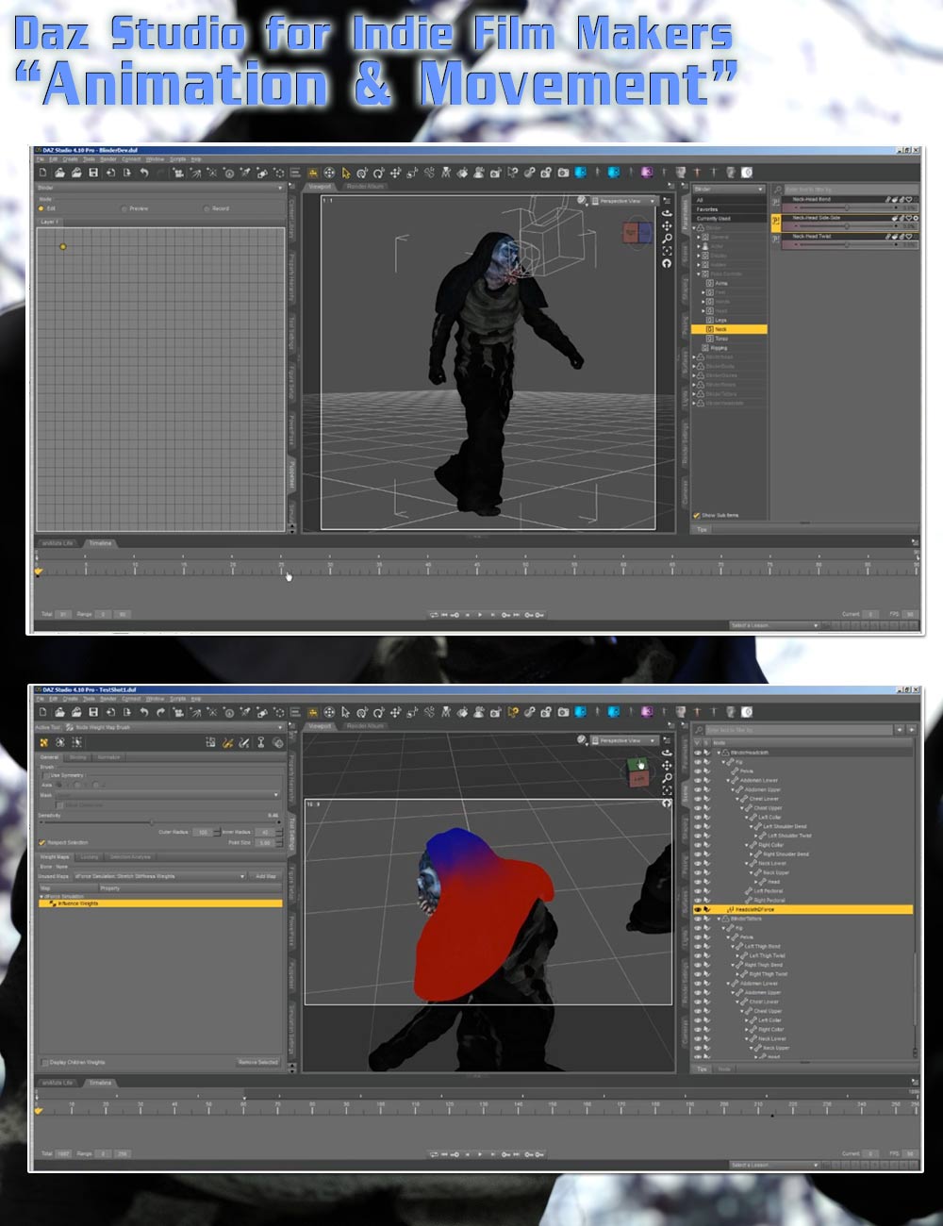Select Influence Weights row in maps list
Viewport: 943px width, 1226px height.
160,903
